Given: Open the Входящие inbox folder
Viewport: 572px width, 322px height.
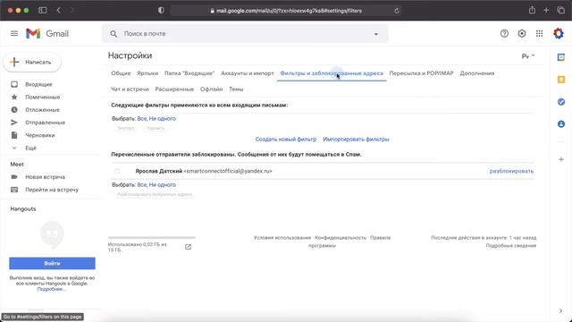Looking at the screenshot, I should (38, 84).
